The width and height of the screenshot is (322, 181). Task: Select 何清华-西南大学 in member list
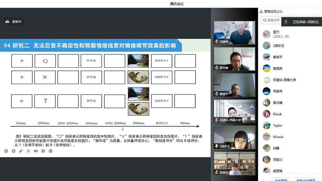(x=284, y=80)
